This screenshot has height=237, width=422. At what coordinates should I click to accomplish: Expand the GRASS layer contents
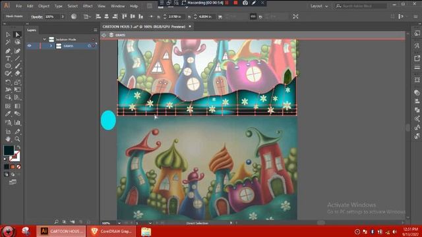tap(51, 46)
